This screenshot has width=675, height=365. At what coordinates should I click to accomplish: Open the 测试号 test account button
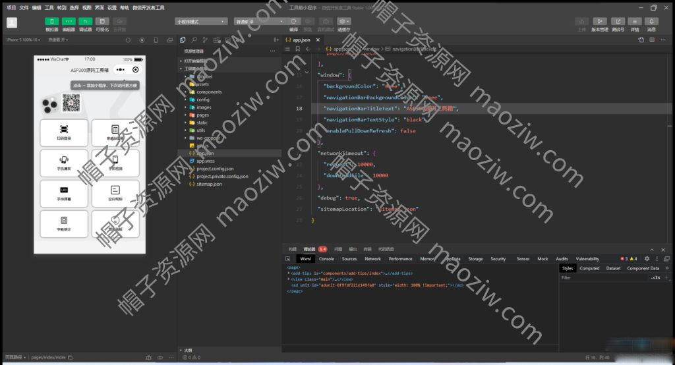618,22
